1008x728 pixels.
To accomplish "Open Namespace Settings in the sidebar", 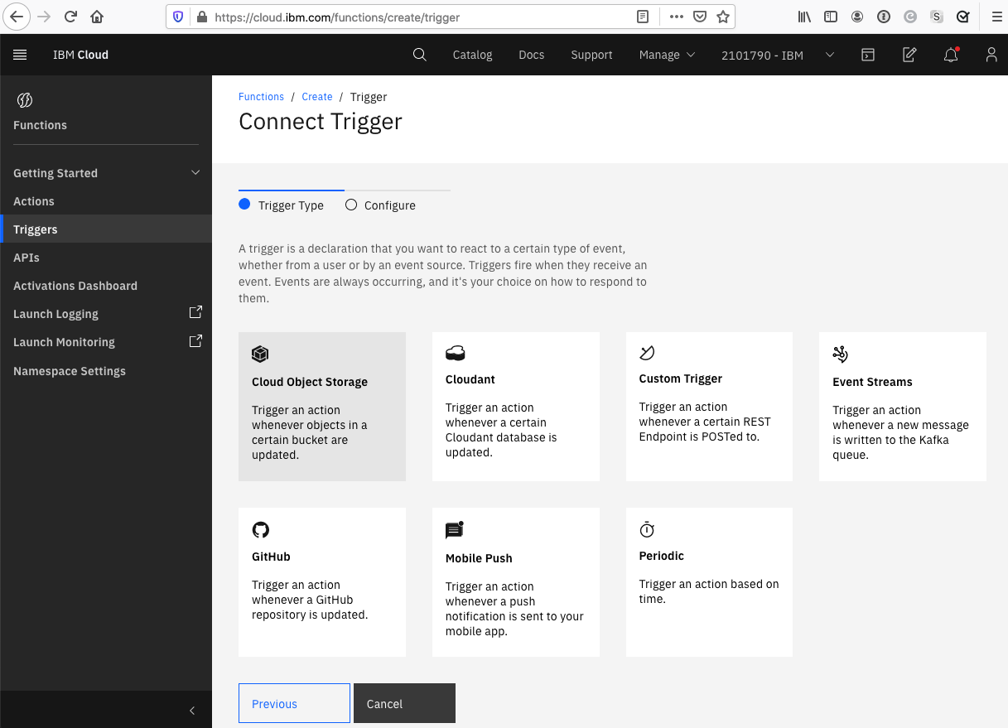I will click(x=106, y=371).
